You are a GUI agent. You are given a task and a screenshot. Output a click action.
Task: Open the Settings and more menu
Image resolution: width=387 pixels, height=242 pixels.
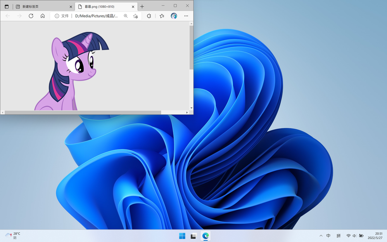186,16
